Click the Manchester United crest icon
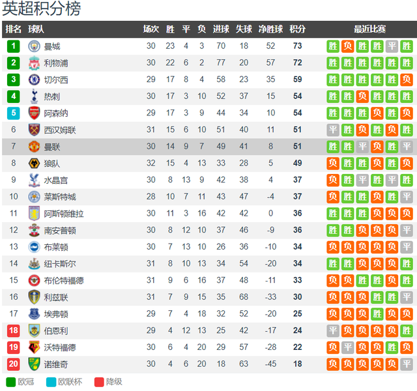This screenshot has width=417, height=391. click(x=34, y=147)
